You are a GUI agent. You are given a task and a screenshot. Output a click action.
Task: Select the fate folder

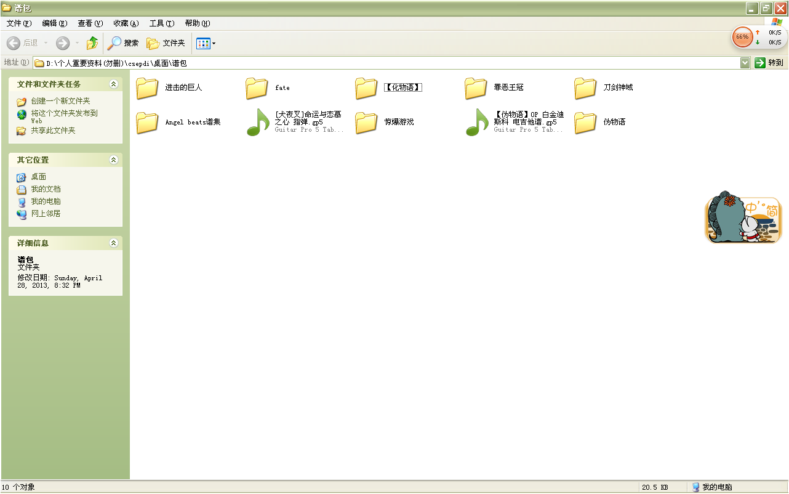tap(257, 88)
